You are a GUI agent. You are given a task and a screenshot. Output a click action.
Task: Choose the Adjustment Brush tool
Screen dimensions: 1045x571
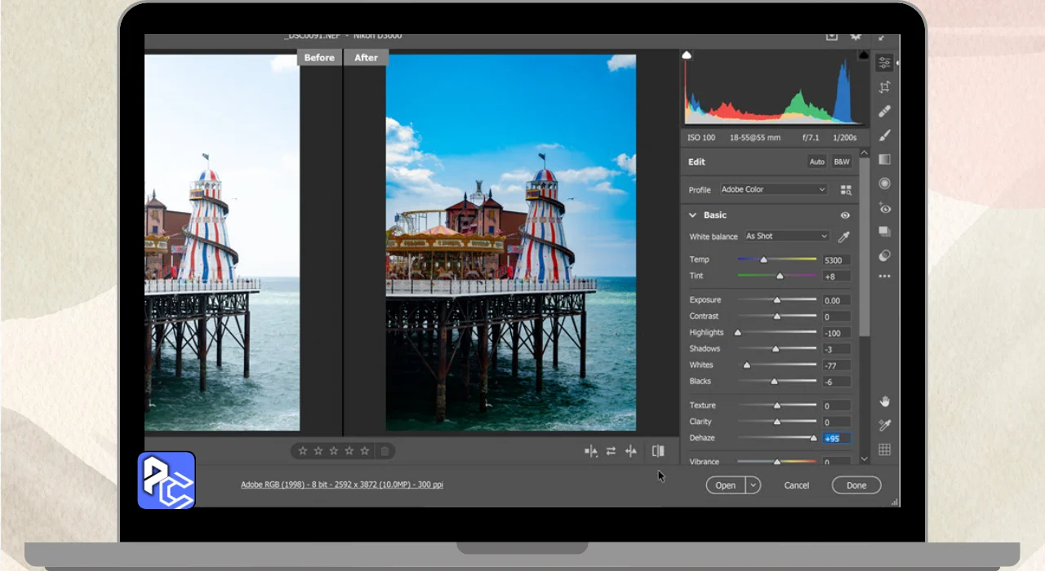tap(884, 135)
